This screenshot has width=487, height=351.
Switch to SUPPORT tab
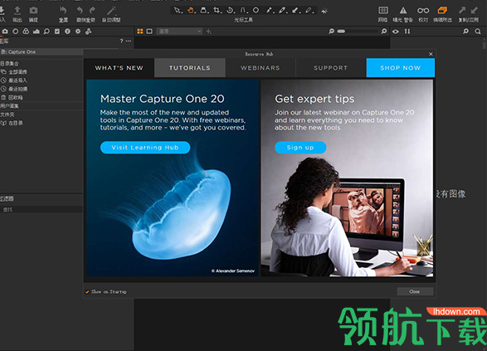331,68
